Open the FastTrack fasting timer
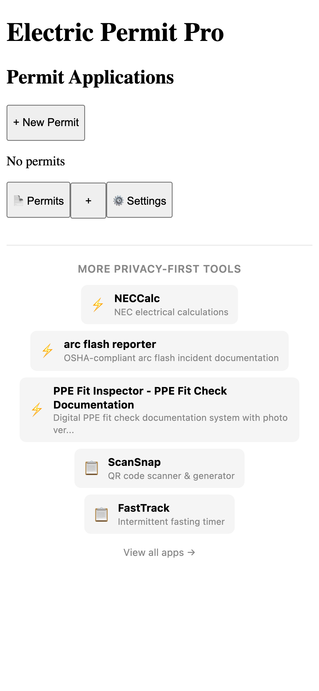Viewport: 319px width, 691px height. [x=159, y=514]
